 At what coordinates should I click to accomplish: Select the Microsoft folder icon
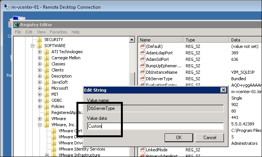(47, 88)
